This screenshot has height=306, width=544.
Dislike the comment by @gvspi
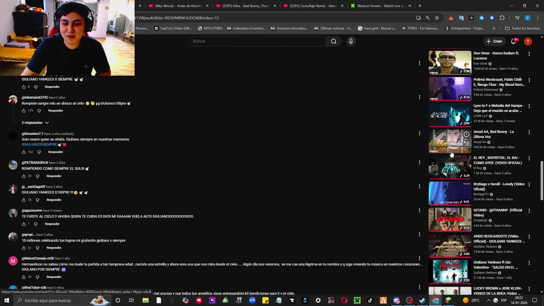[37, 248]
